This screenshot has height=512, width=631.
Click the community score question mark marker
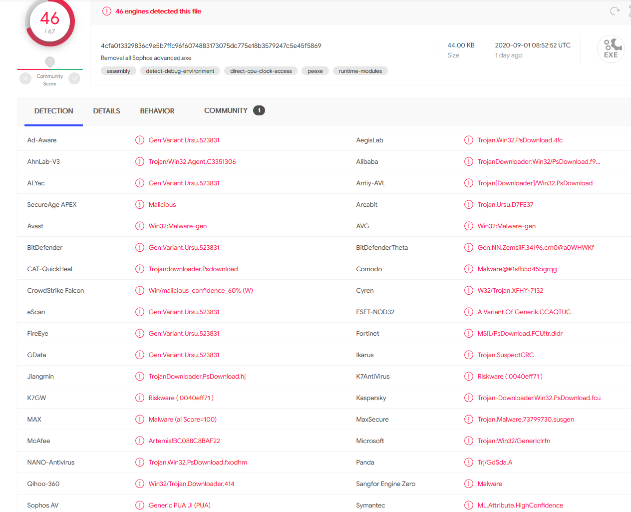[50, 62]
